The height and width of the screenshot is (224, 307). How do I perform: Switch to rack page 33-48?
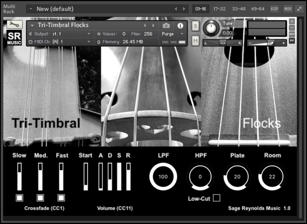tap(239, 9)
